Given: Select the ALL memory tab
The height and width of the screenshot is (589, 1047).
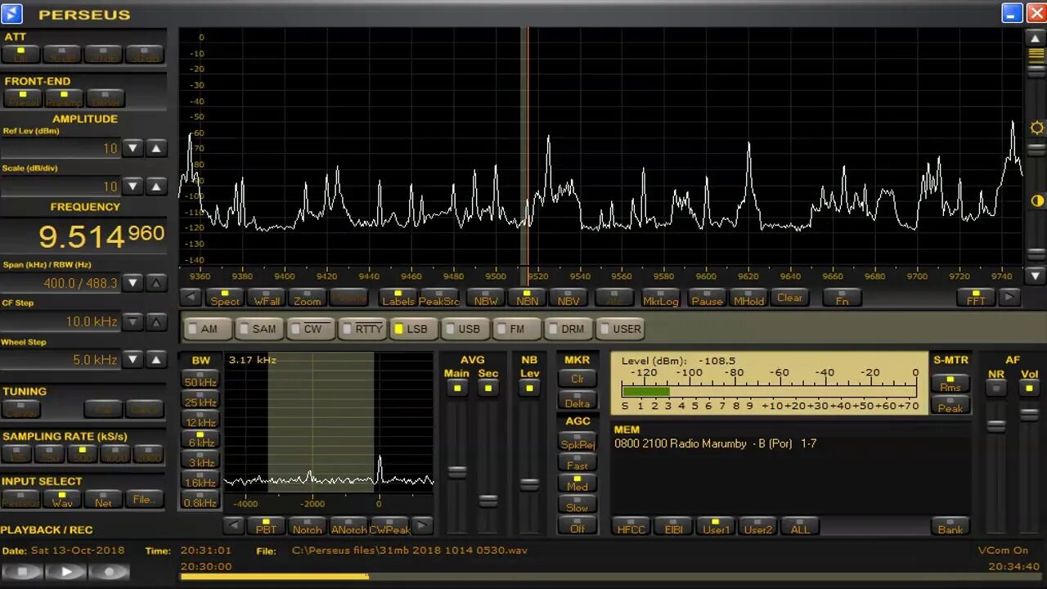Looking at the screenshot, I should coord(800,526).
